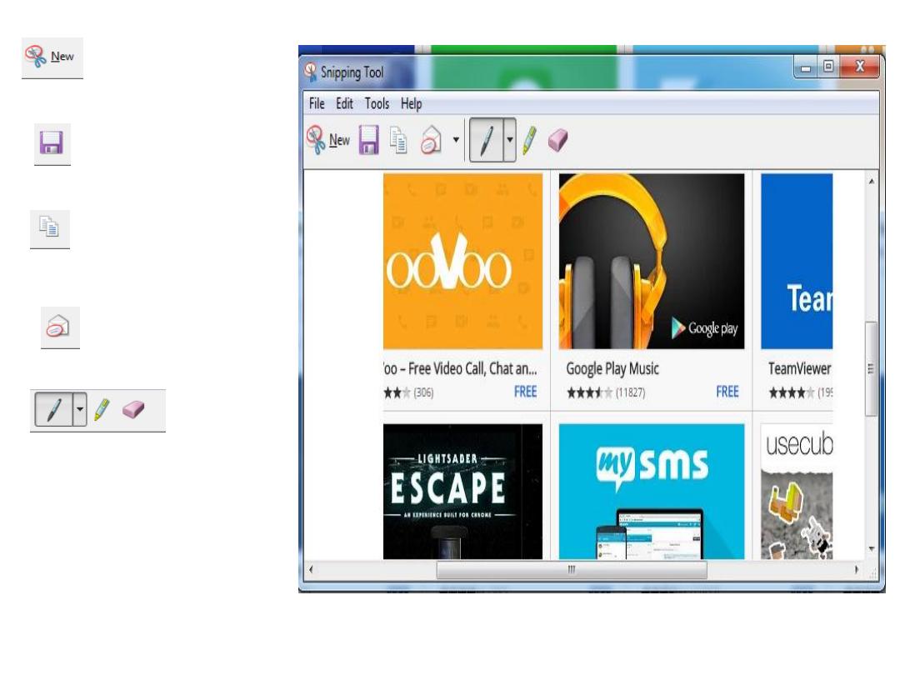This screenshot has height=675, width=900.
Task: Click the 'Free Video Call, Chat an...' title
Action: tap(472, 368)
